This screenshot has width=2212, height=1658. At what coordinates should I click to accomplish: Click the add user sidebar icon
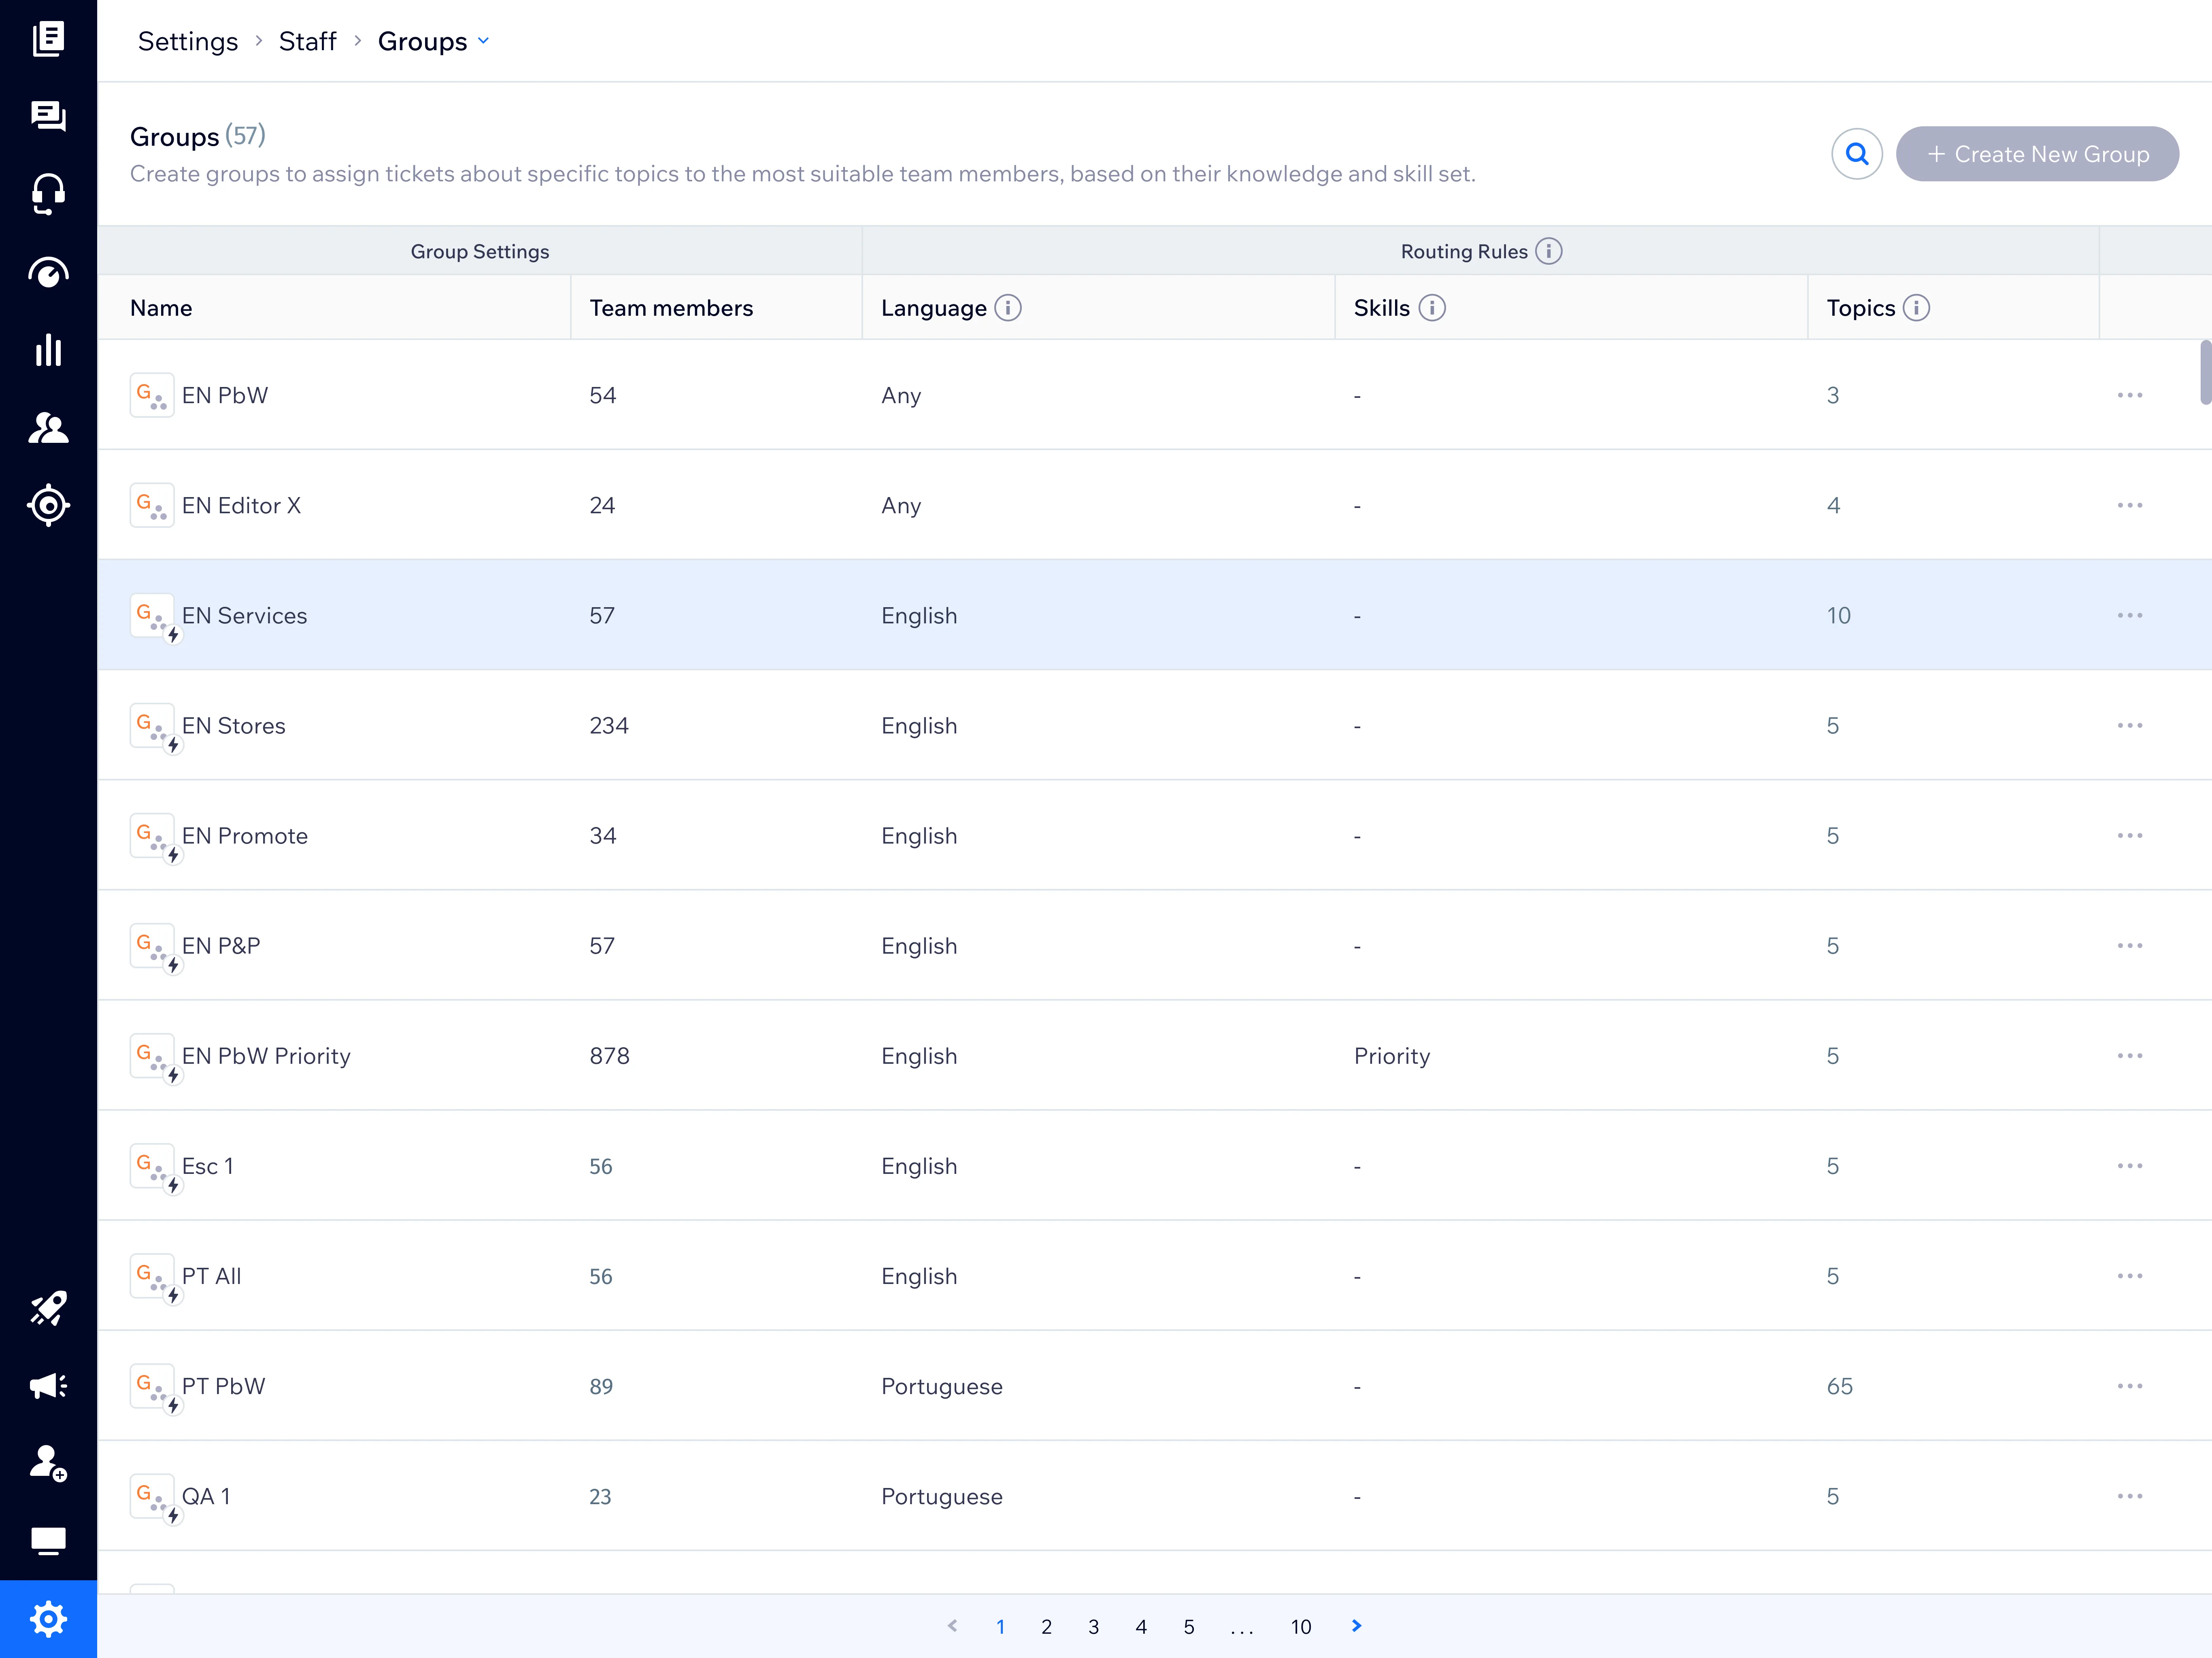48,1463
